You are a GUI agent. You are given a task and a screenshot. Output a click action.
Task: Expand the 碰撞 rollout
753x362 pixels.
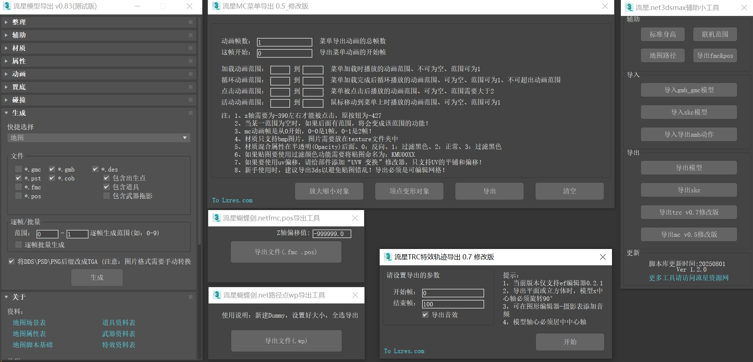[x=98, y=100]
